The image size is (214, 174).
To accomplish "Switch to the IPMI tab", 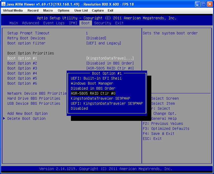I will [73, 23].
